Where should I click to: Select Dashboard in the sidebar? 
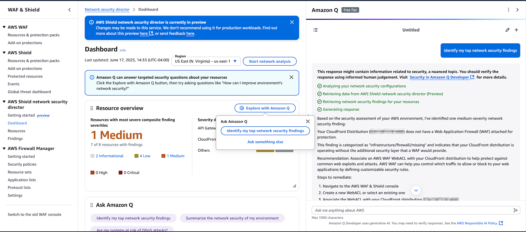tap(17, 123)
